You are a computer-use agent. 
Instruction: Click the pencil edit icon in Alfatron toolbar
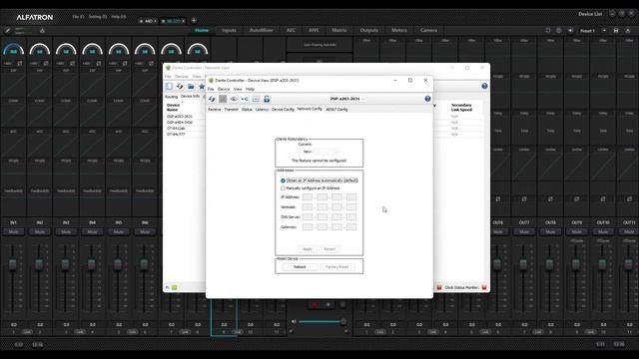7,31
